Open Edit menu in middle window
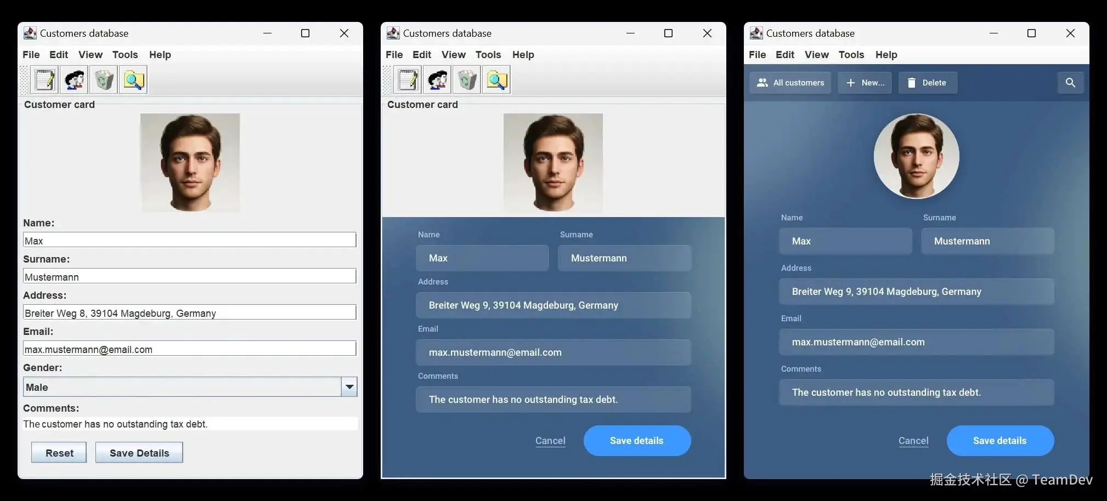The image size is (1107, 501). click(x=422, y=55)
